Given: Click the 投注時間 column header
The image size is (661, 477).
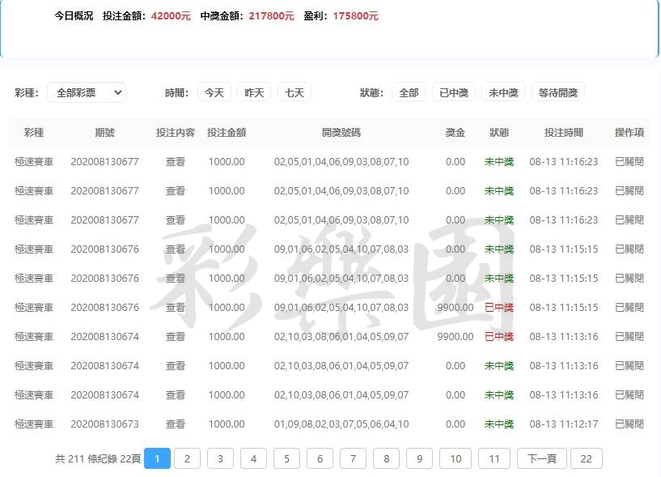Looking at the screenshot, I should (564, 133).
